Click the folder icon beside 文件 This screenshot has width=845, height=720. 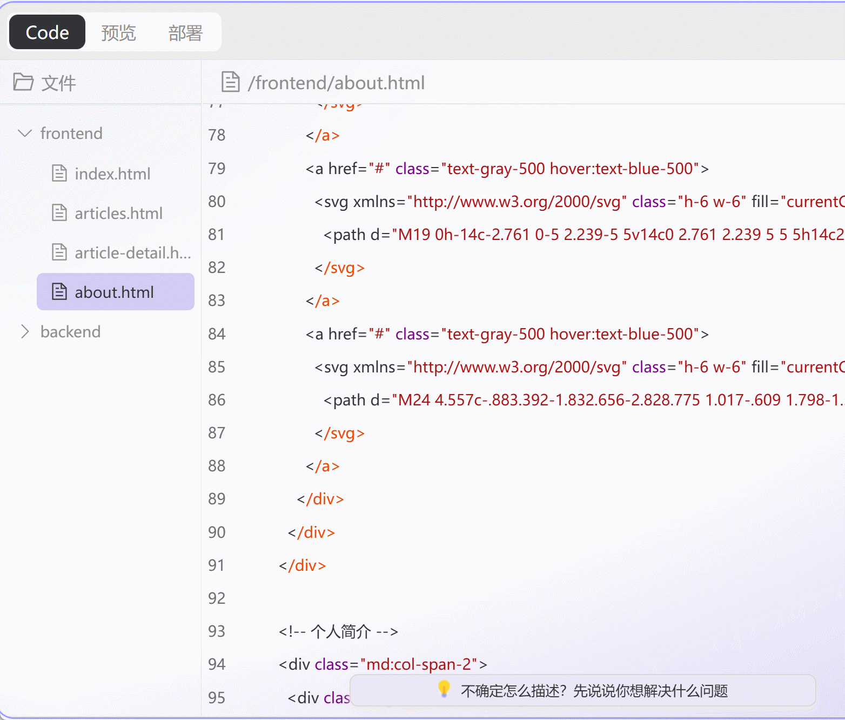coord(23,82)
